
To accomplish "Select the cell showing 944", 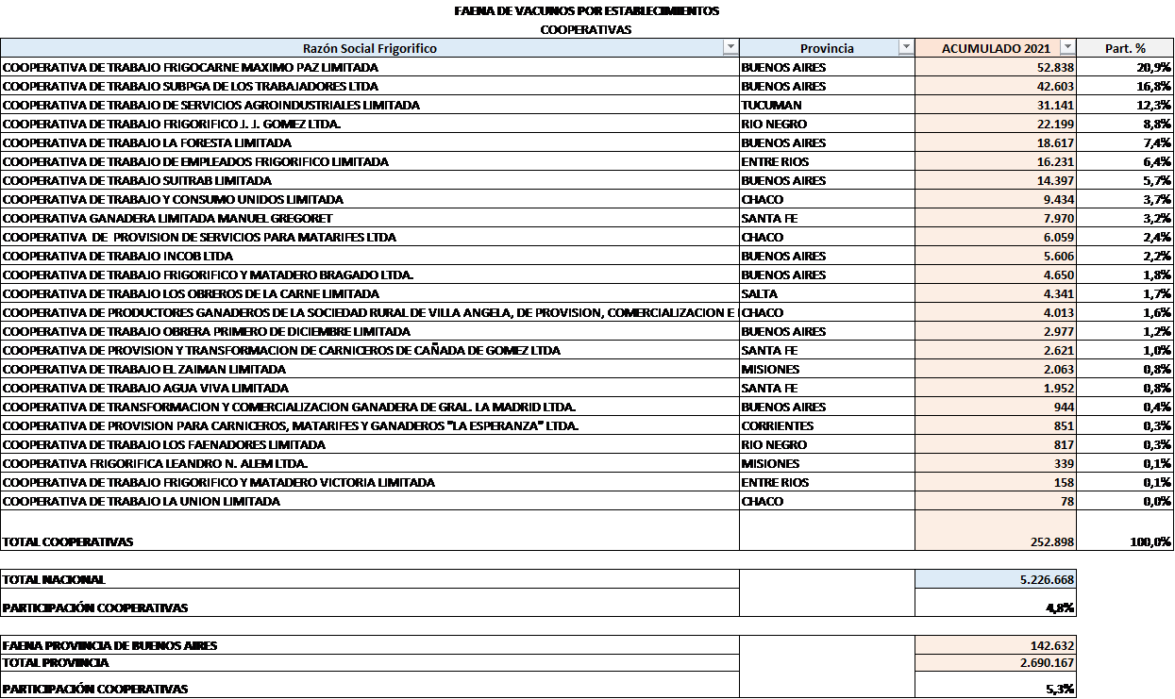I will [x=996, y=408].
